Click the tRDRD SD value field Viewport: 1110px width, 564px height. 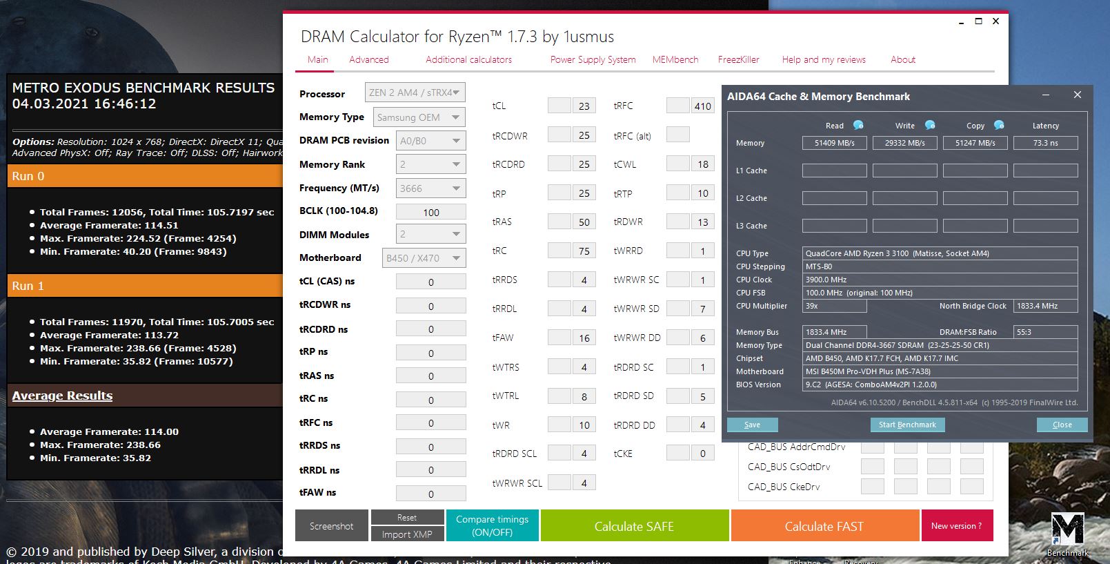703,396
